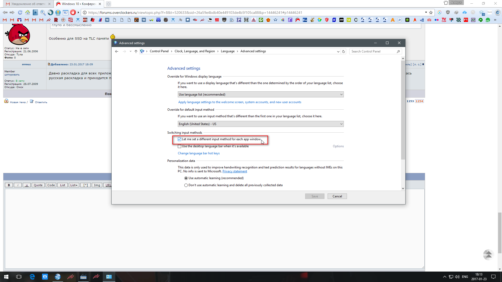The height and width of the screenshot is (282, 502).
Task: Click the browser reload button
Action: coord(20,12)
